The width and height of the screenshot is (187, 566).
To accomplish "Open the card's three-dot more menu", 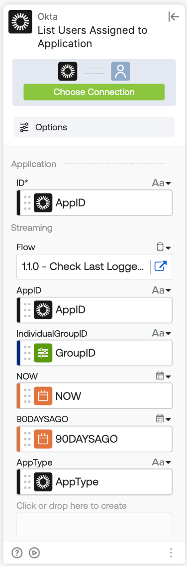I will point(171,552).
